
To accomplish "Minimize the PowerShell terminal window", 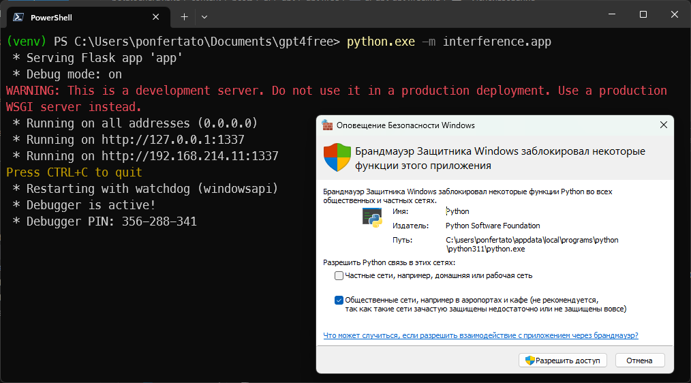I will pyautogui.click(x=611, y=14).
